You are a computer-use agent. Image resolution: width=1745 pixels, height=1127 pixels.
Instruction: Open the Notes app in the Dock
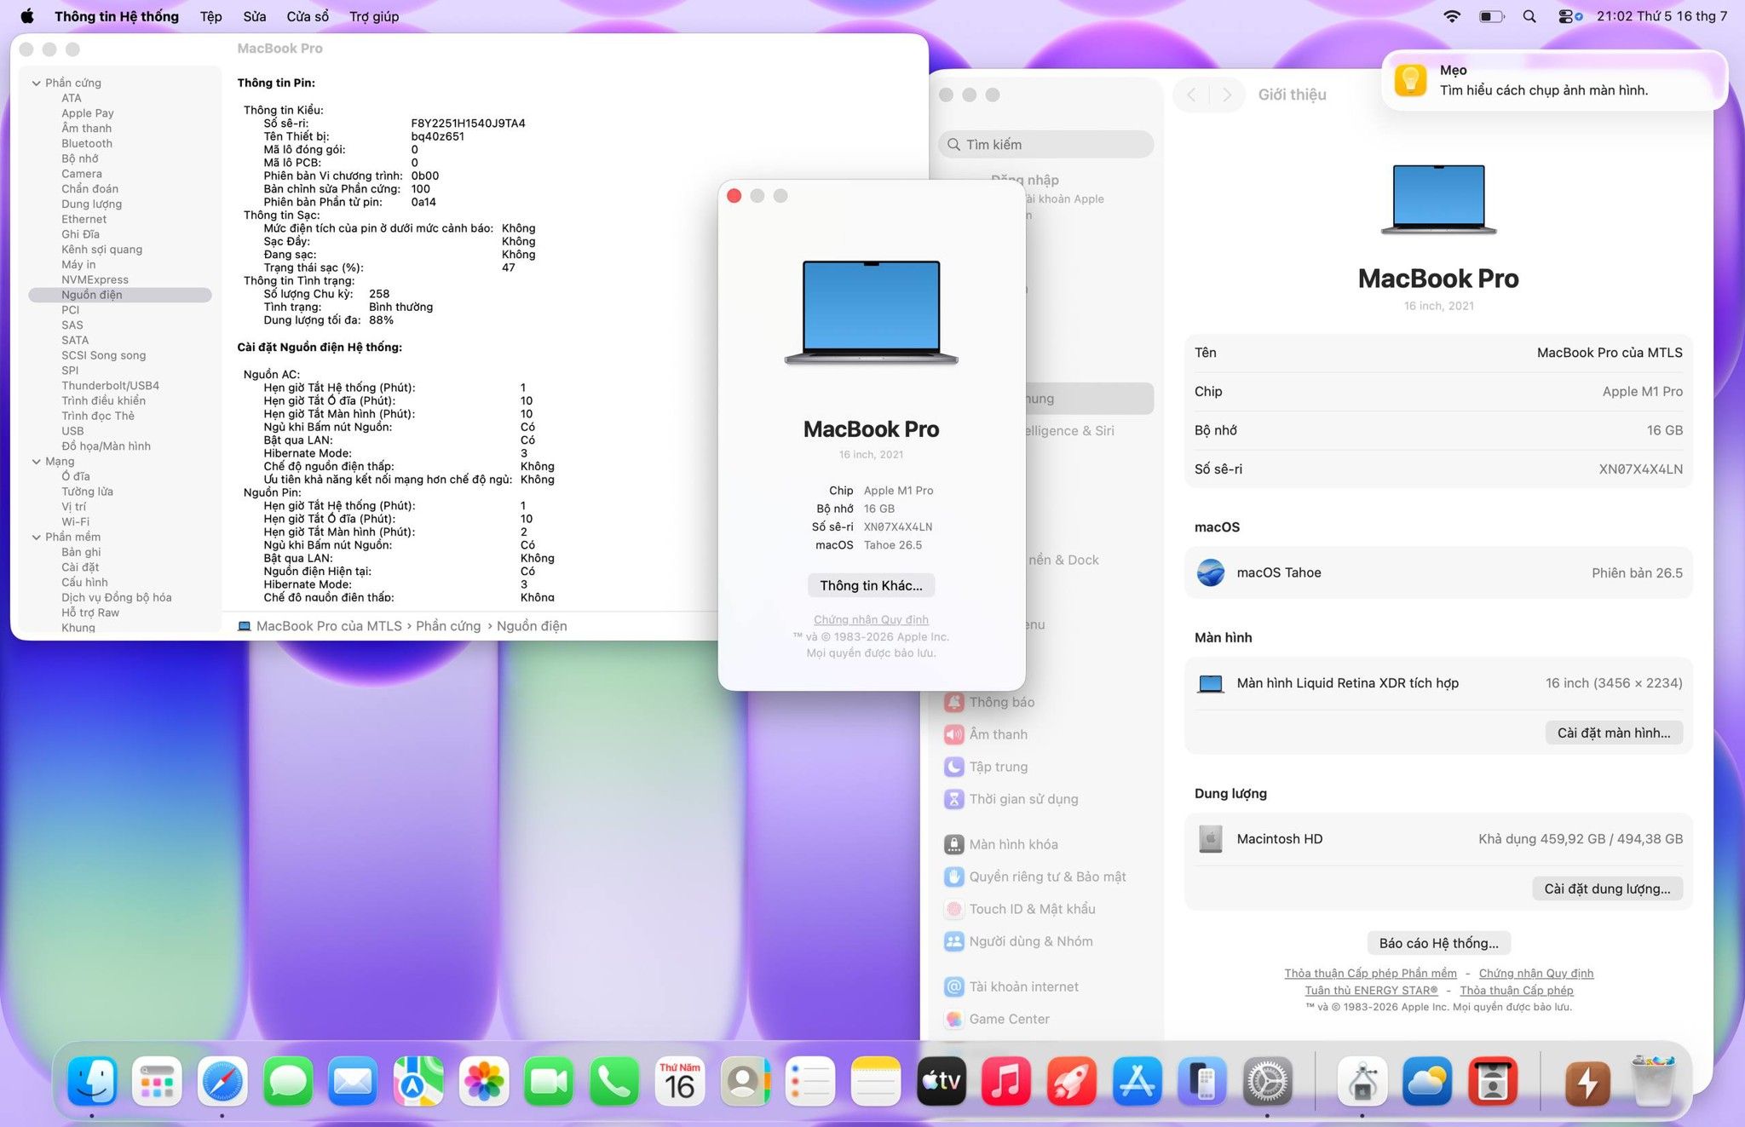click(x=875, y=1082)
